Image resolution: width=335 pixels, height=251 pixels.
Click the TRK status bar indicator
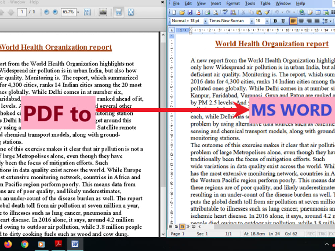(322, 234)
